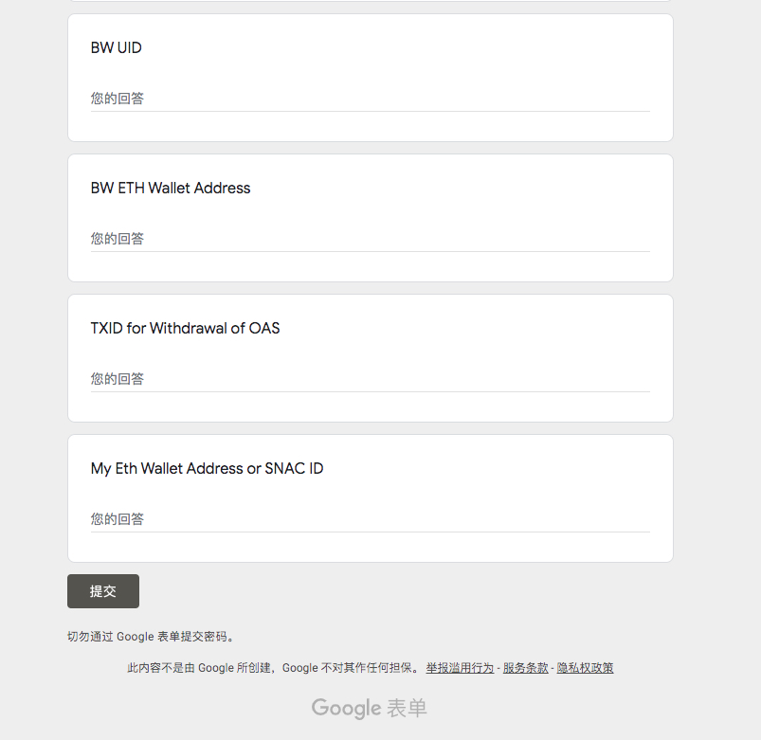Select the TXID for Withdrawal answer field
This screenshot has width=761, height=740.
[x=370, y=379]
